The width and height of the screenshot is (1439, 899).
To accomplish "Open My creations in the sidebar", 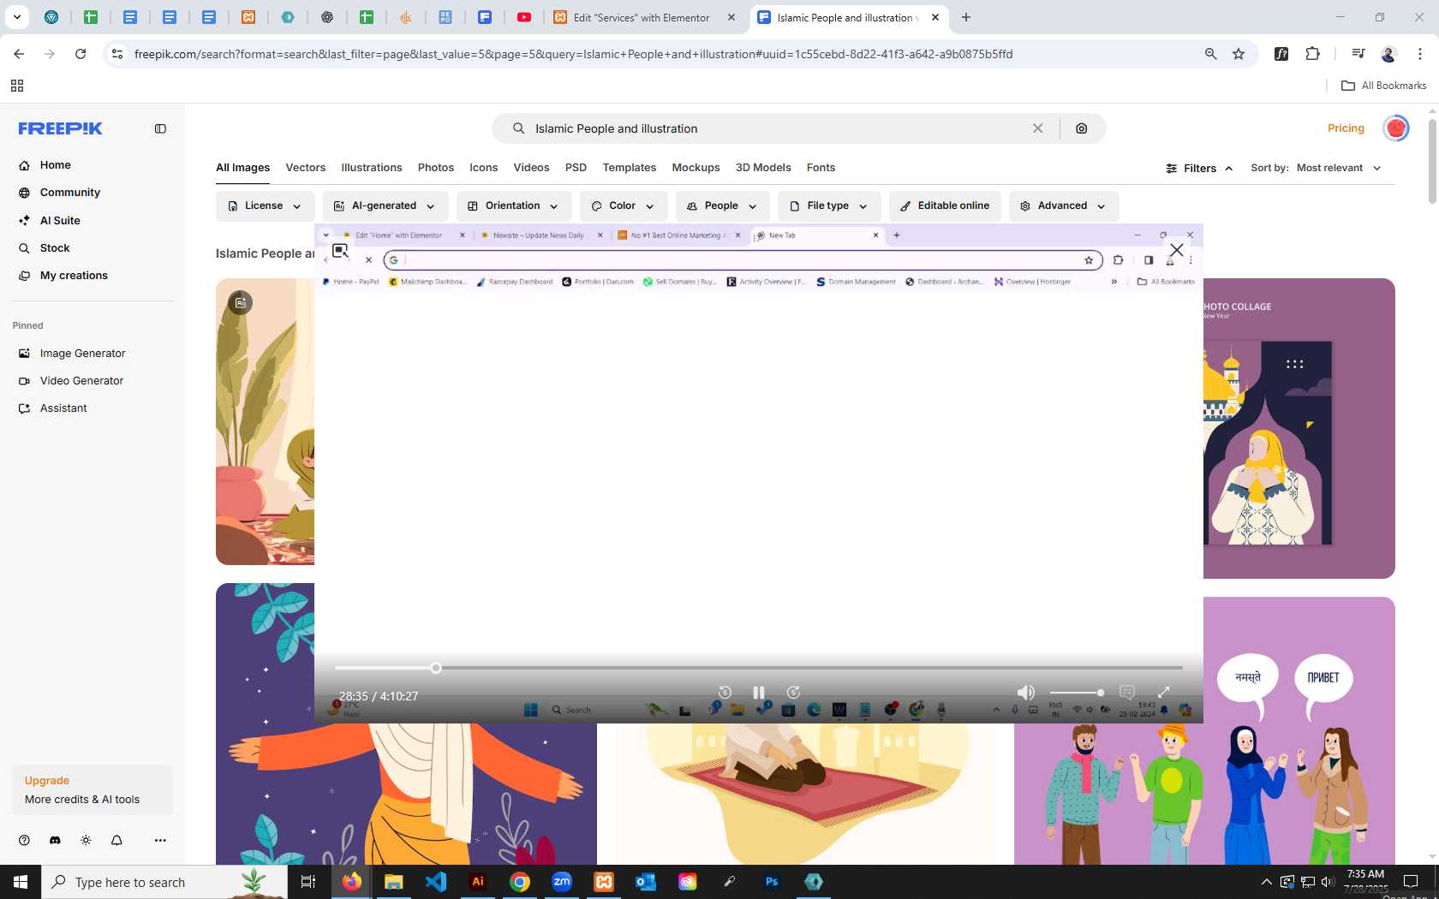I will (74, 276).
